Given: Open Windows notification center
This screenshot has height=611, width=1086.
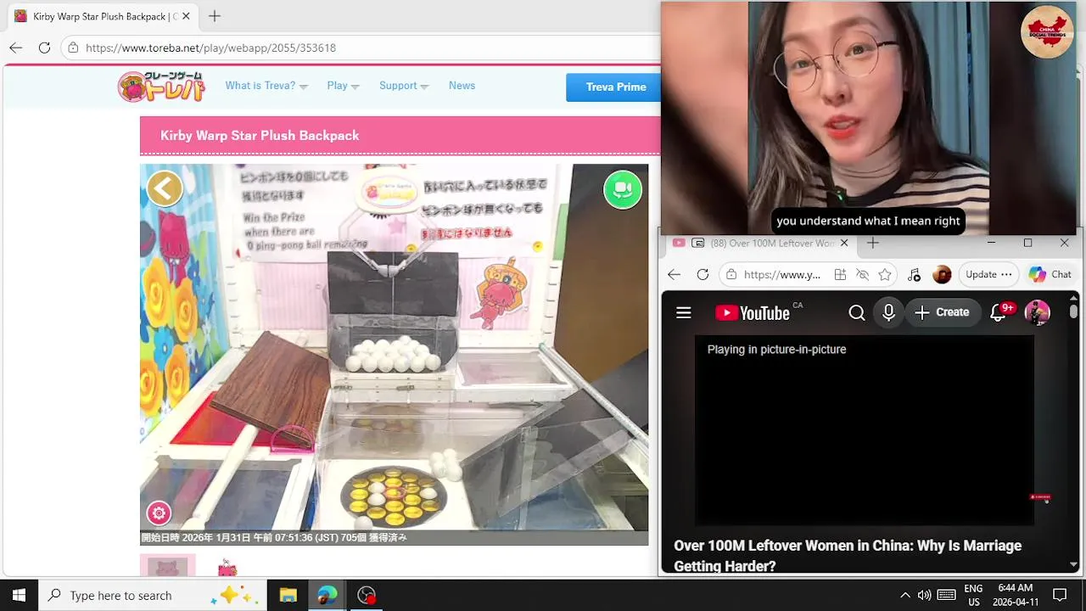Looking at the screenshot, I should pos(1060,595).
